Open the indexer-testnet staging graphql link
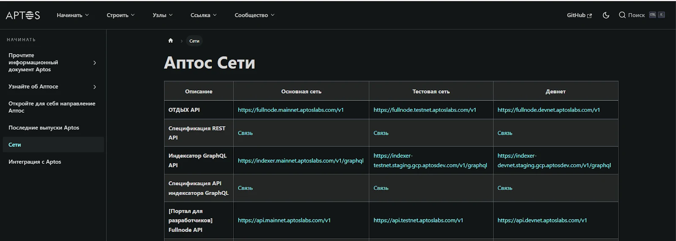Screen dimensions: 676x241 click(430, 160)
